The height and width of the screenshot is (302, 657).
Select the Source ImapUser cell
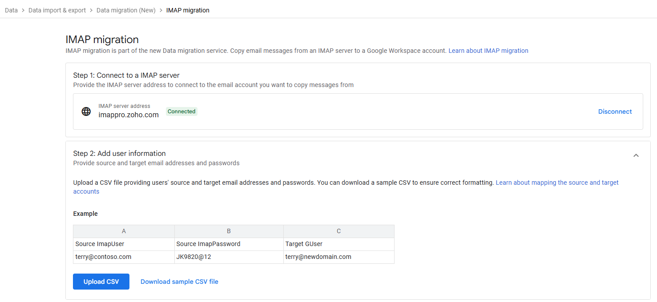124,244
